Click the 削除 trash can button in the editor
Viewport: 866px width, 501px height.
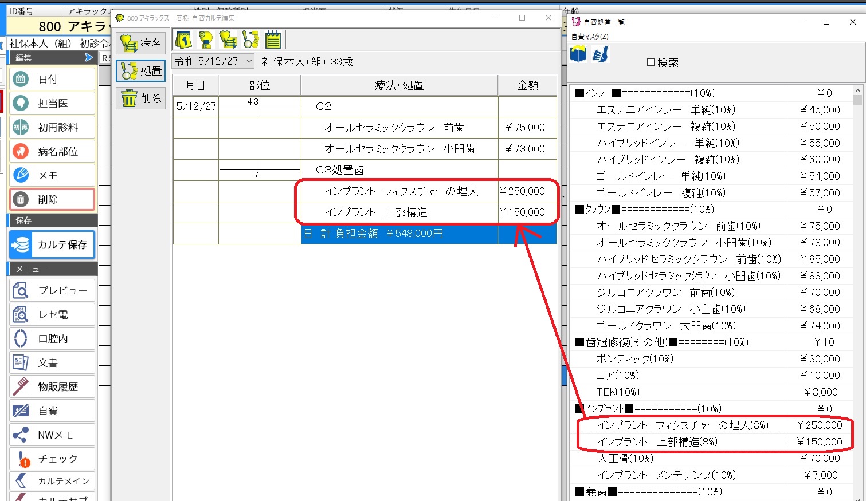pos(141,98)
